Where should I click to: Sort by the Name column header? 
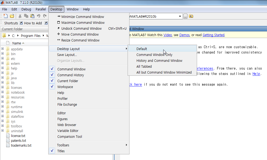(17, 43)
